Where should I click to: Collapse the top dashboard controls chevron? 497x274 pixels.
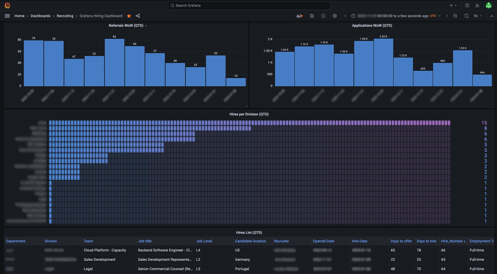pos(492,16)
